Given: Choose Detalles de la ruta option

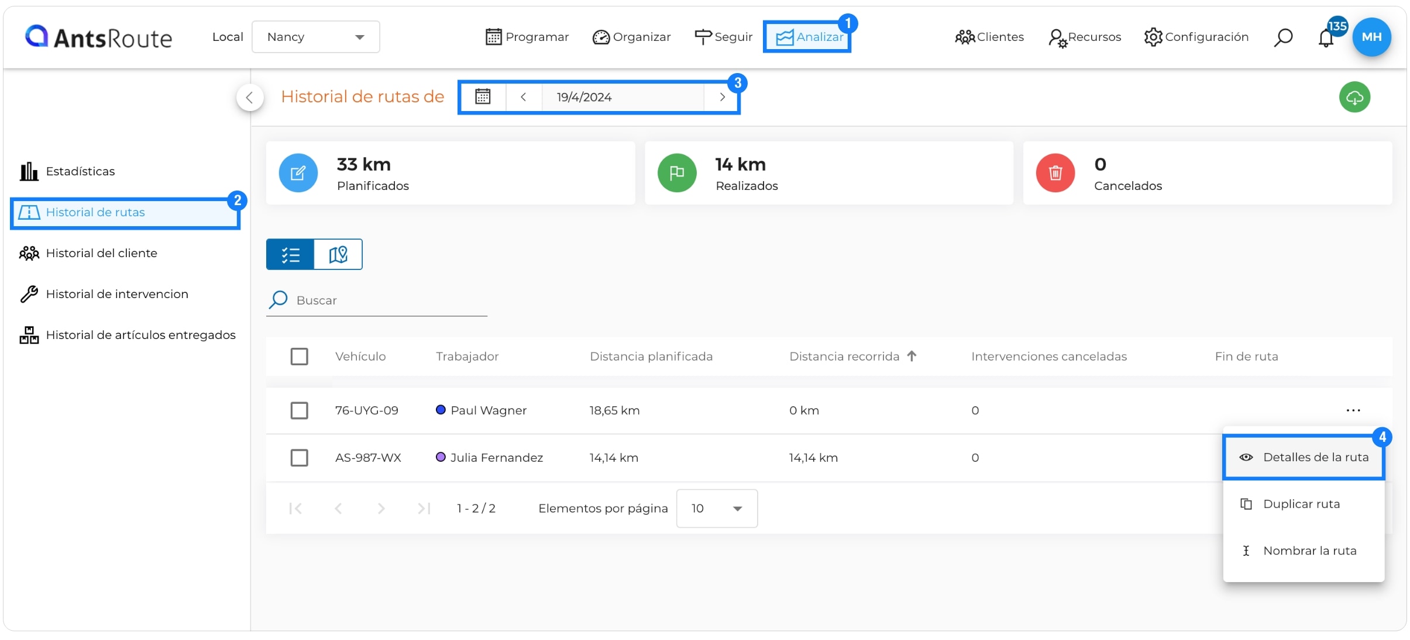Looking at the screenshot, I should (1304, 457).
